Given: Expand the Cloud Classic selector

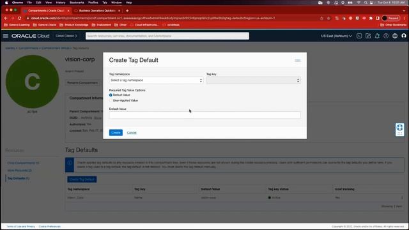Looking at the screenshot, I should pos(66,36).
